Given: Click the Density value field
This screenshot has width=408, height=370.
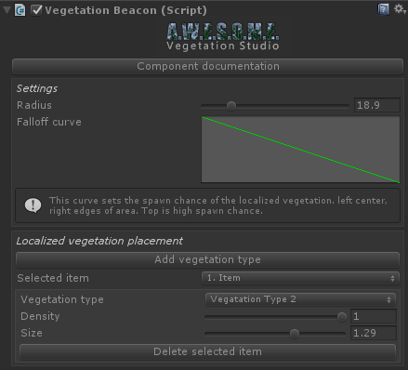Looking at the screenshot, I should 374,316.
